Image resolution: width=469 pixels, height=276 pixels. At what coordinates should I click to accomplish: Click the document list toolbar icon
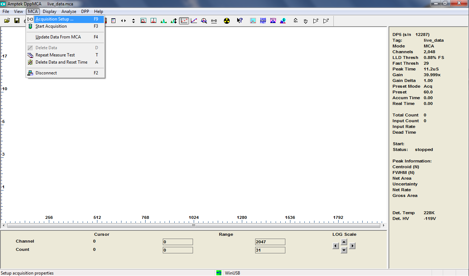[x=113, y=21]
